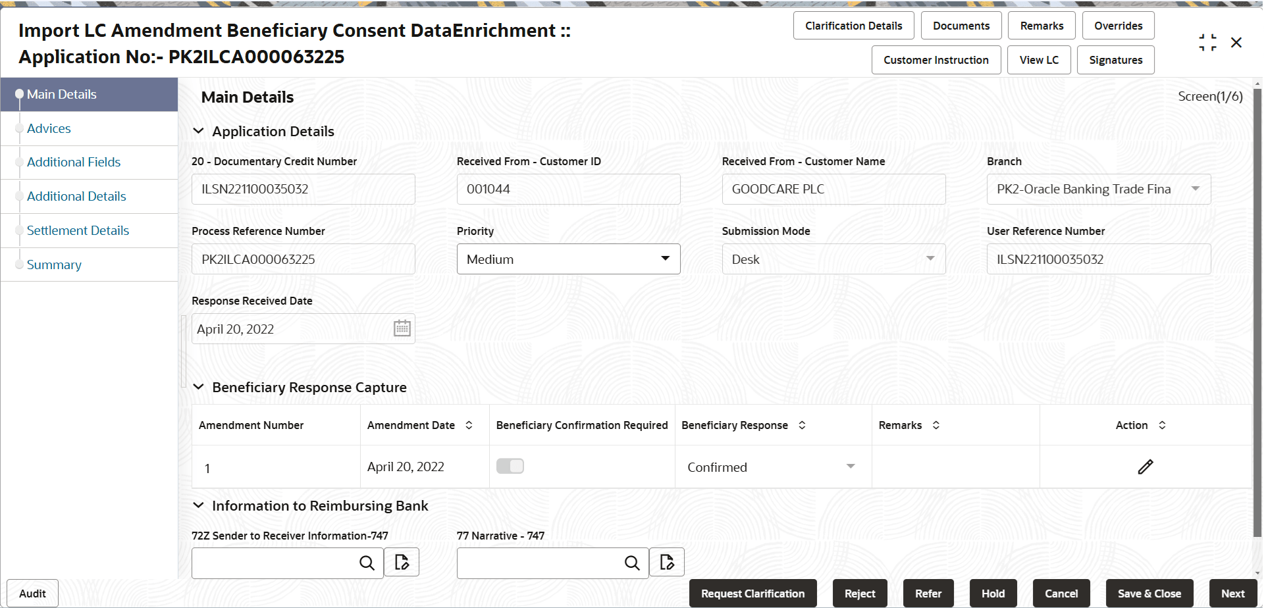The height and width of the screenshot is (608, 1264).
Task: Open the Response Received Date calendar picker
Action: (402, 328)
